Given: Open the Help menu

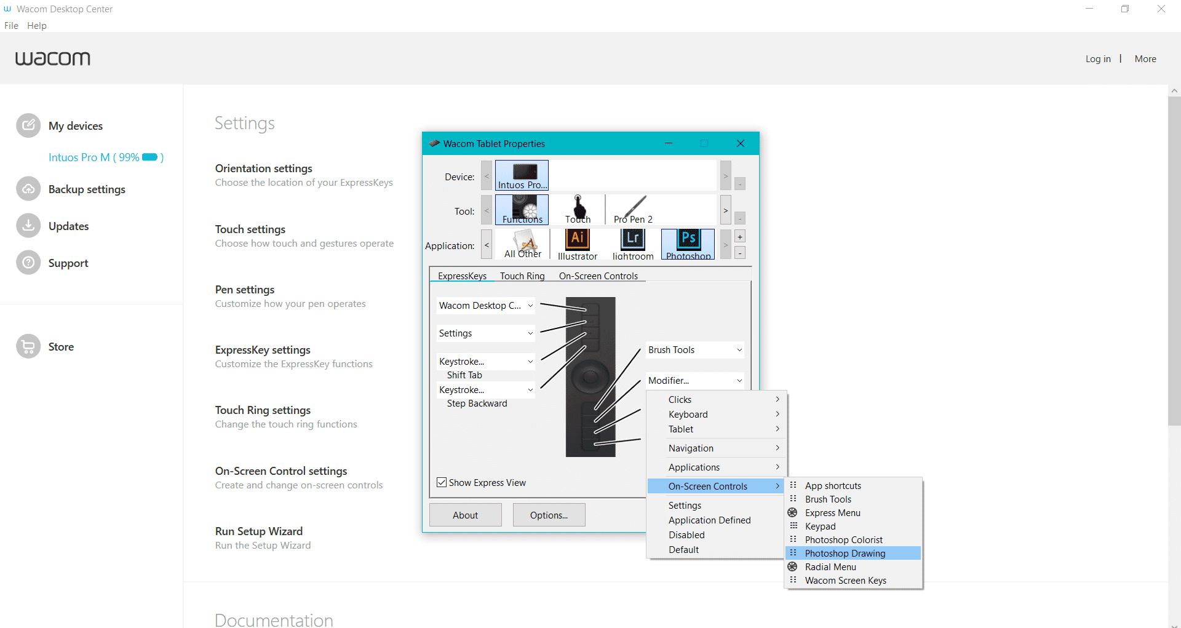Looking at the screenshot, I should [37, 26].
